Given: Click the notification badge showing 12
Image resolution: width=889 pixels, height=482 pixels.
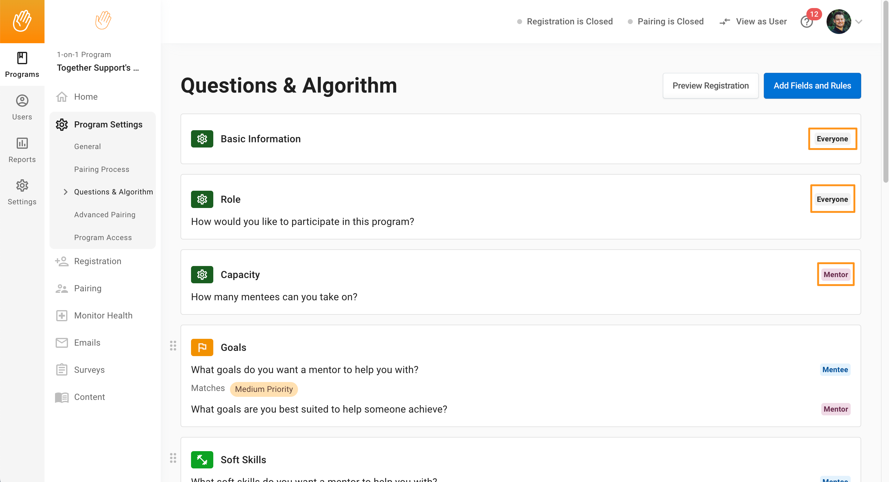Looking at the screenshot, I should coord(814,14).
